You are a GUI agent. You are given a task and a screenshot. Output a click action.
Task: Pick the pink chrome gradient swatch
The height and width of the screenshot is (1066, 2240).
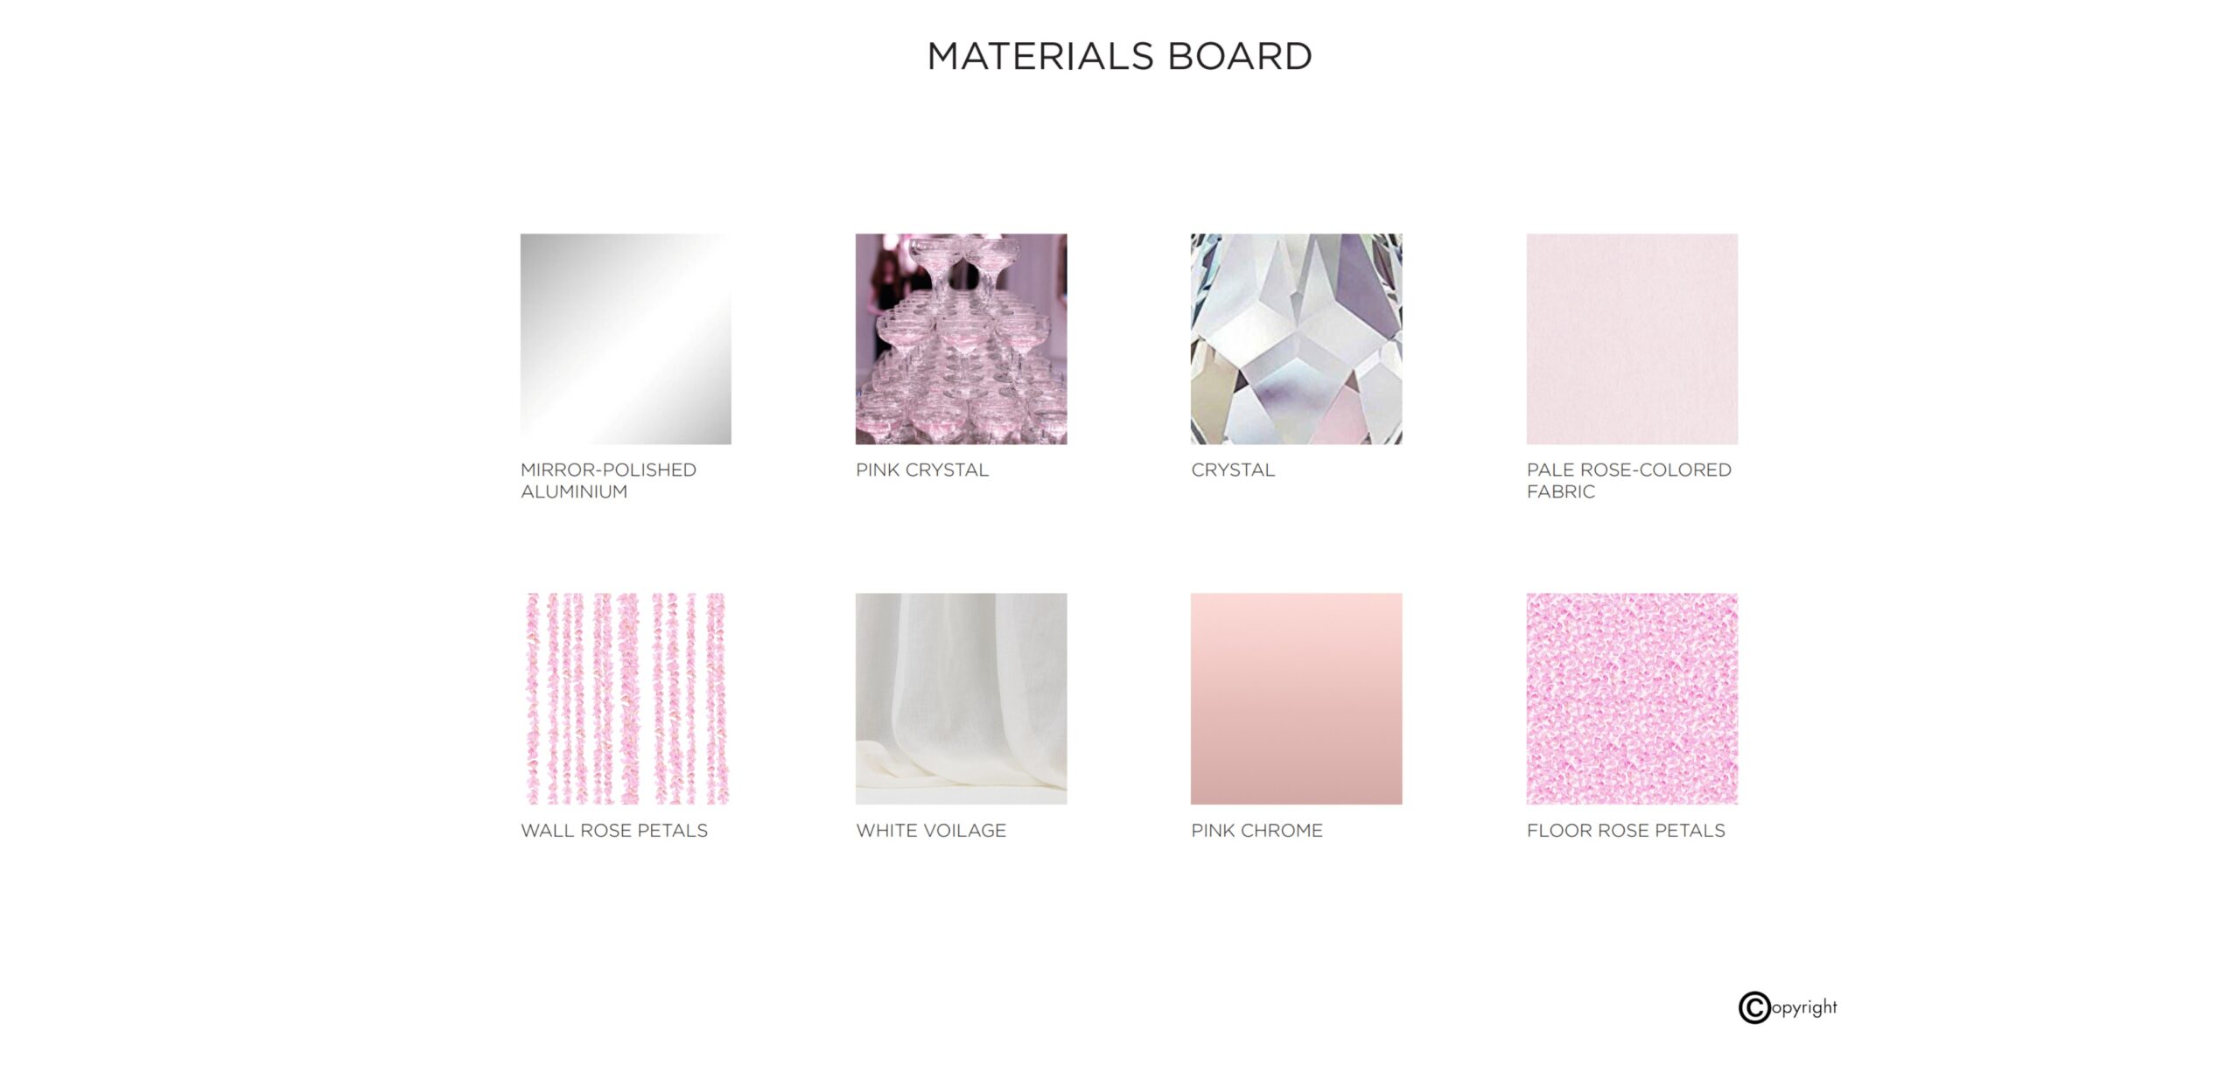tap(1296, 699)
